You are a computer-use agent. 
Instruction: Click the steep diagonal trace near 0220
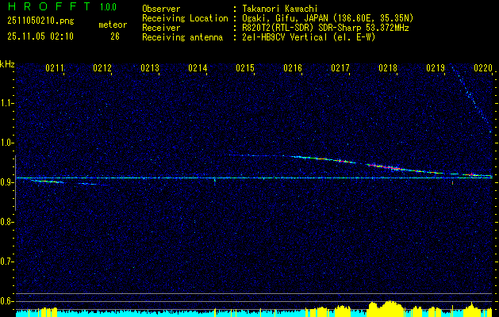point(471,98)
